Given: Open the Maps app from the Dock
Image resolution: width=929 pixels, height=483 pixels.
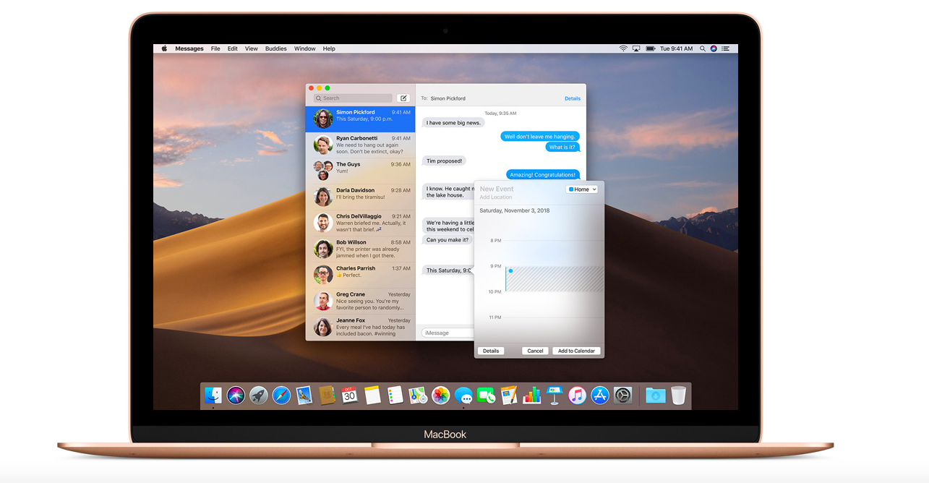Looking at the screenshot, I should [417, 396].
